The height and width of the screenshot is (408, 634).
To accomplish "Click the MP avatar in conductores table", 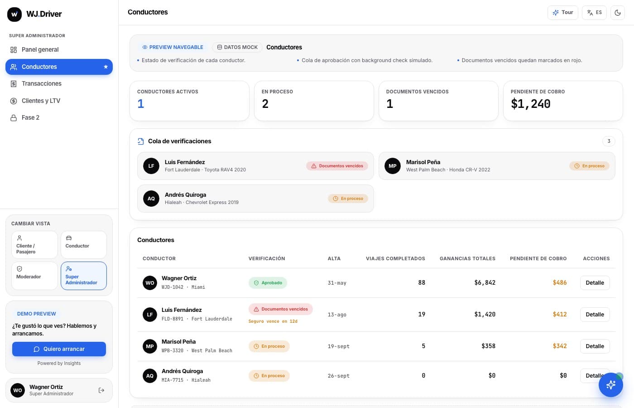I will [x=150, y=346].
